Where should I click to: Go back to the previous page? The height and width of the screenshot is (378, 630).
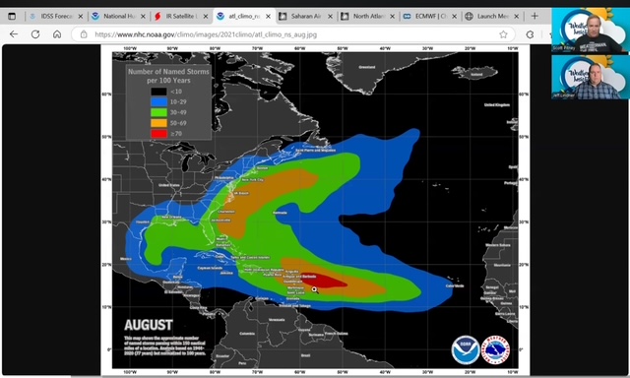[x=14, y=34]
